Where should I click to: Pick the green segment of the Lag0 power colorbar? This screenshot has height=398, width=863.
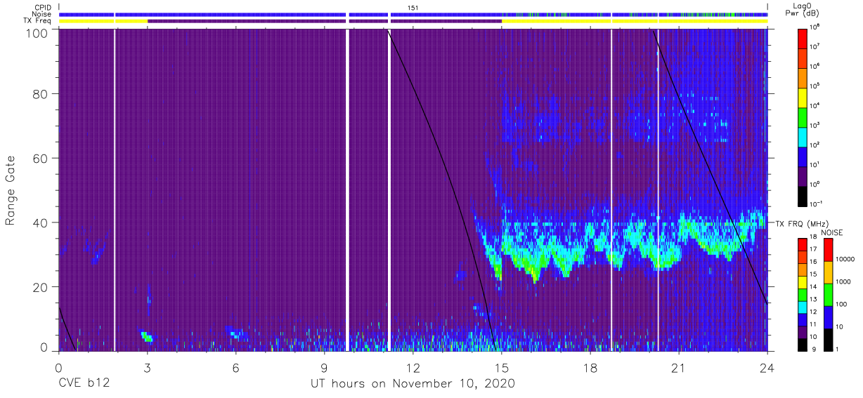[803, 116]
